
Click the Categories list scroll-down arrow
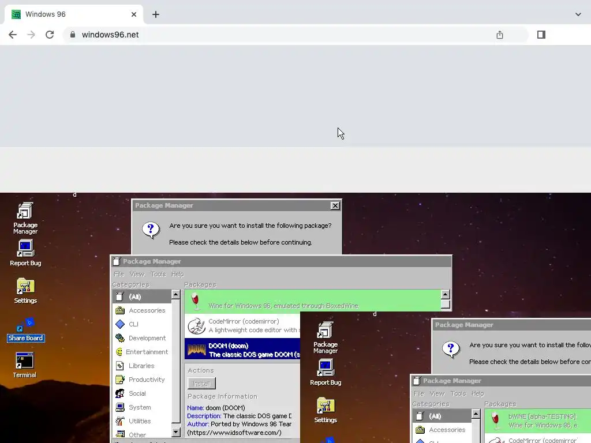click(175, 433)
